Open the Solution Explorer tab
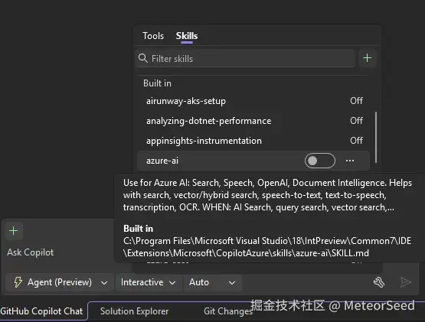 (135, 311)
